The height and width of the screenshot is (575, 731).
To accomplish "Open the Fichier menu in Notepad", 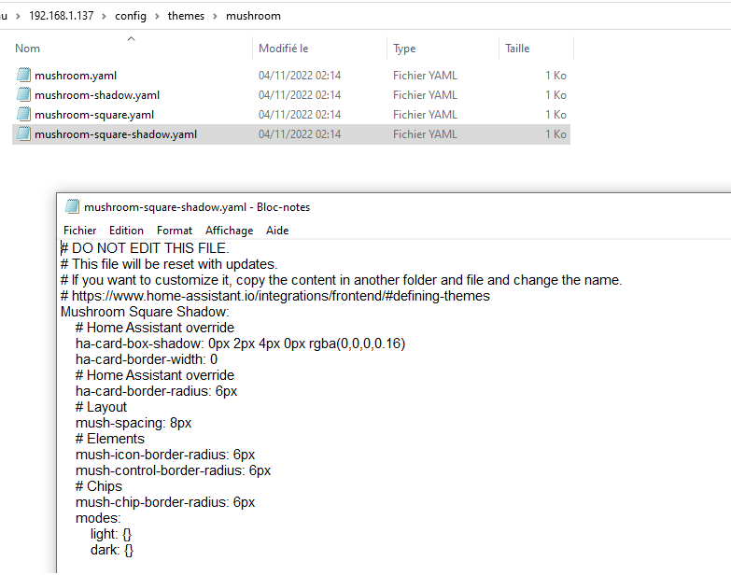I will pos(79,231).
